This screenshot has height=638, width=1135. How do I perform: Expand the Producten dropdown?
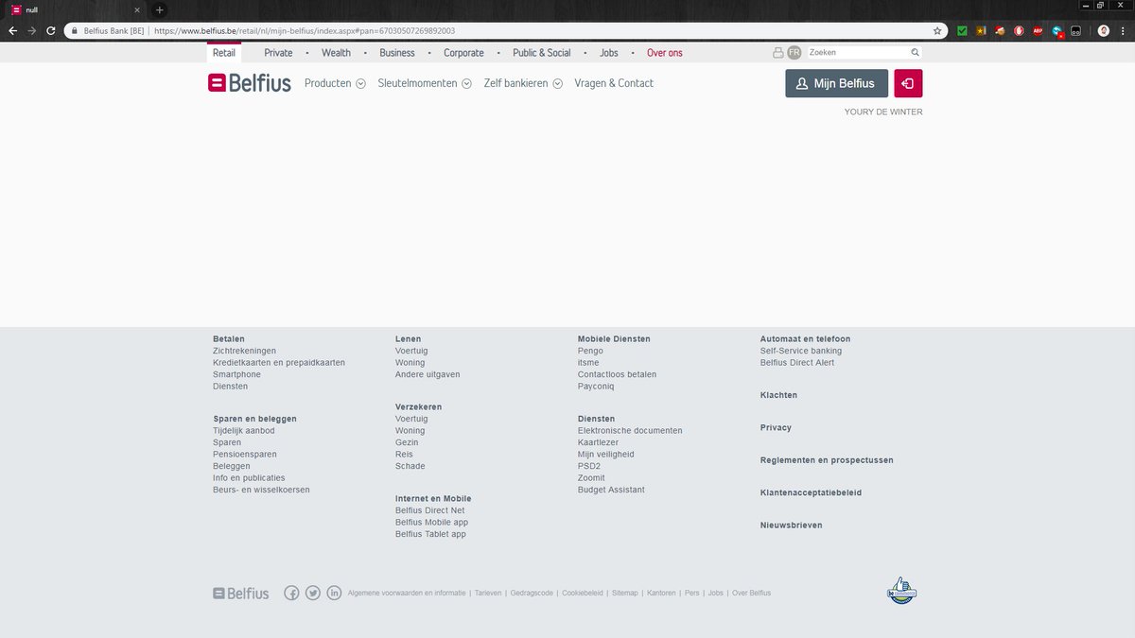pos(335,83)
